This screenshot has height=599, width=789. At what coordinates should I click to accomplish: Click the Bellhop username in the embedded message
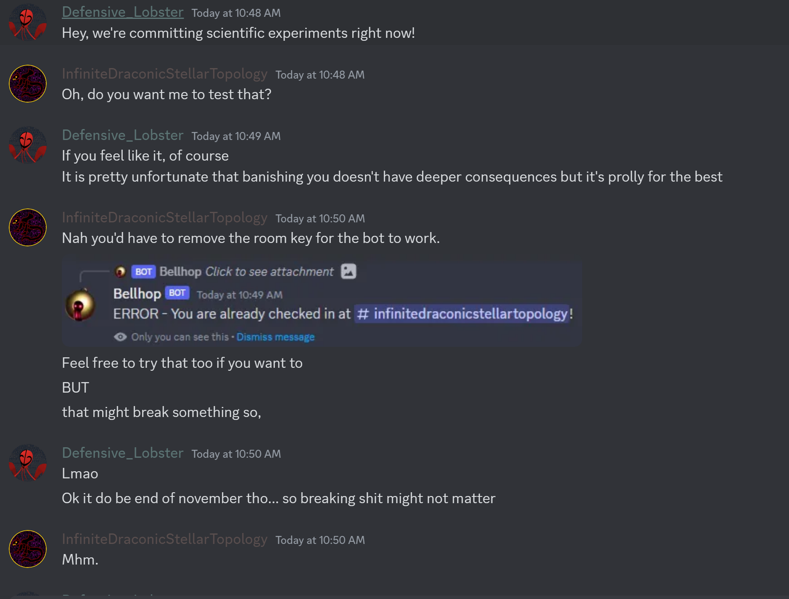(137, 293)
